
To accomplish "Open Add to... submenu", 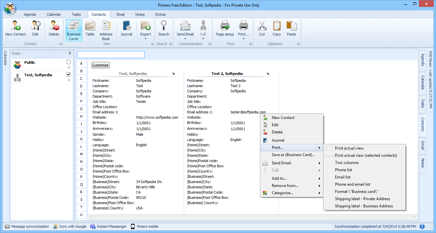I will coord(292,178).
